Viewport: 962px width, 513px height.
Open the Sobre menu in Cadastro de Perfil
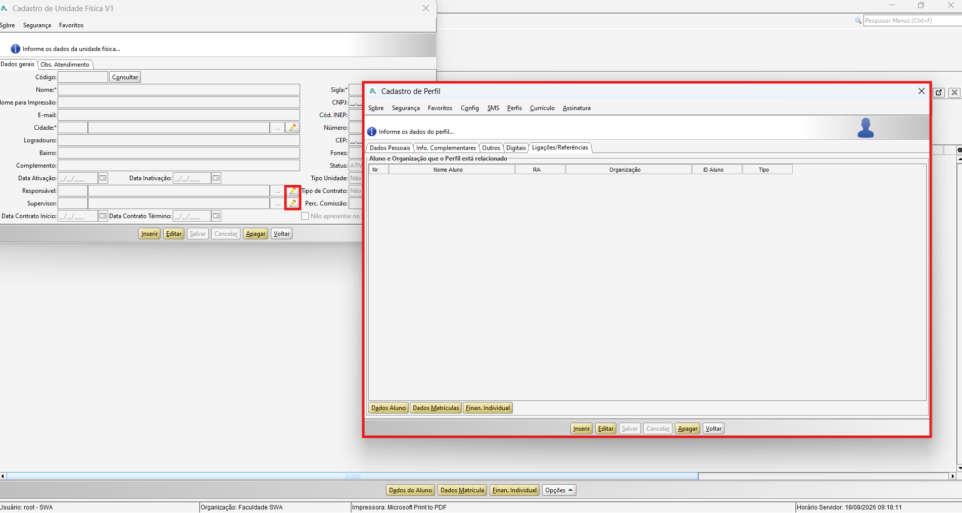coord(376,108)
